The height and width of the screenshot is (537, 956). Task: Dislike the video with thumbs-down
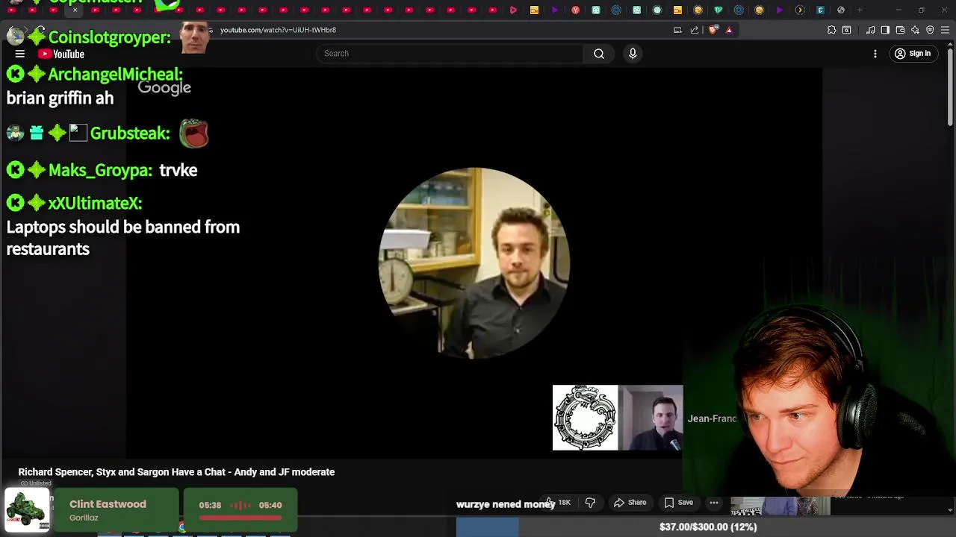pos(590,503)
